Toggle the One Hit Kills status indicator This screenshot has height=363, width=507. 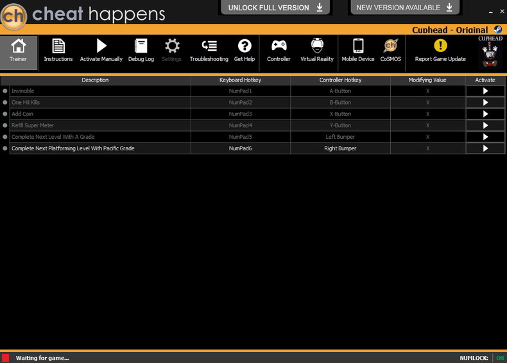[5, 102]
